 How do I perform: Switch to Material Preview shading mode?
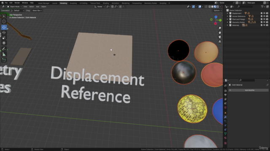click(x=215, y=7)
